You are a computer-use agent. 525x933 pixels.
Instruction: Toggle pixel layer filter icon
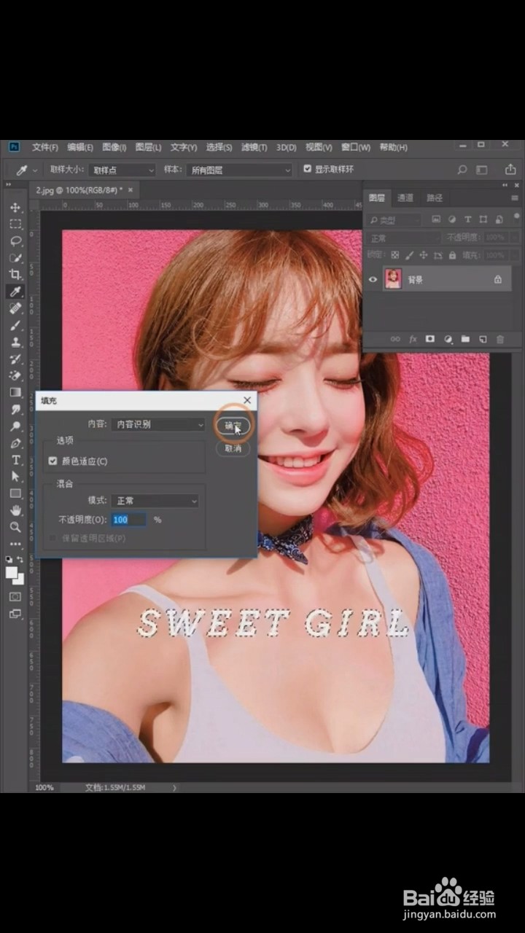436,219
